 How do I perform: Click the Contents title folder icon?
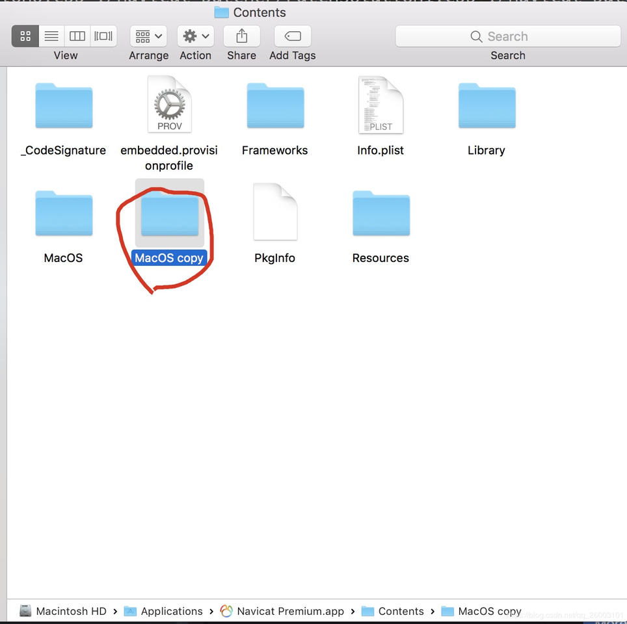coord(221,12)
